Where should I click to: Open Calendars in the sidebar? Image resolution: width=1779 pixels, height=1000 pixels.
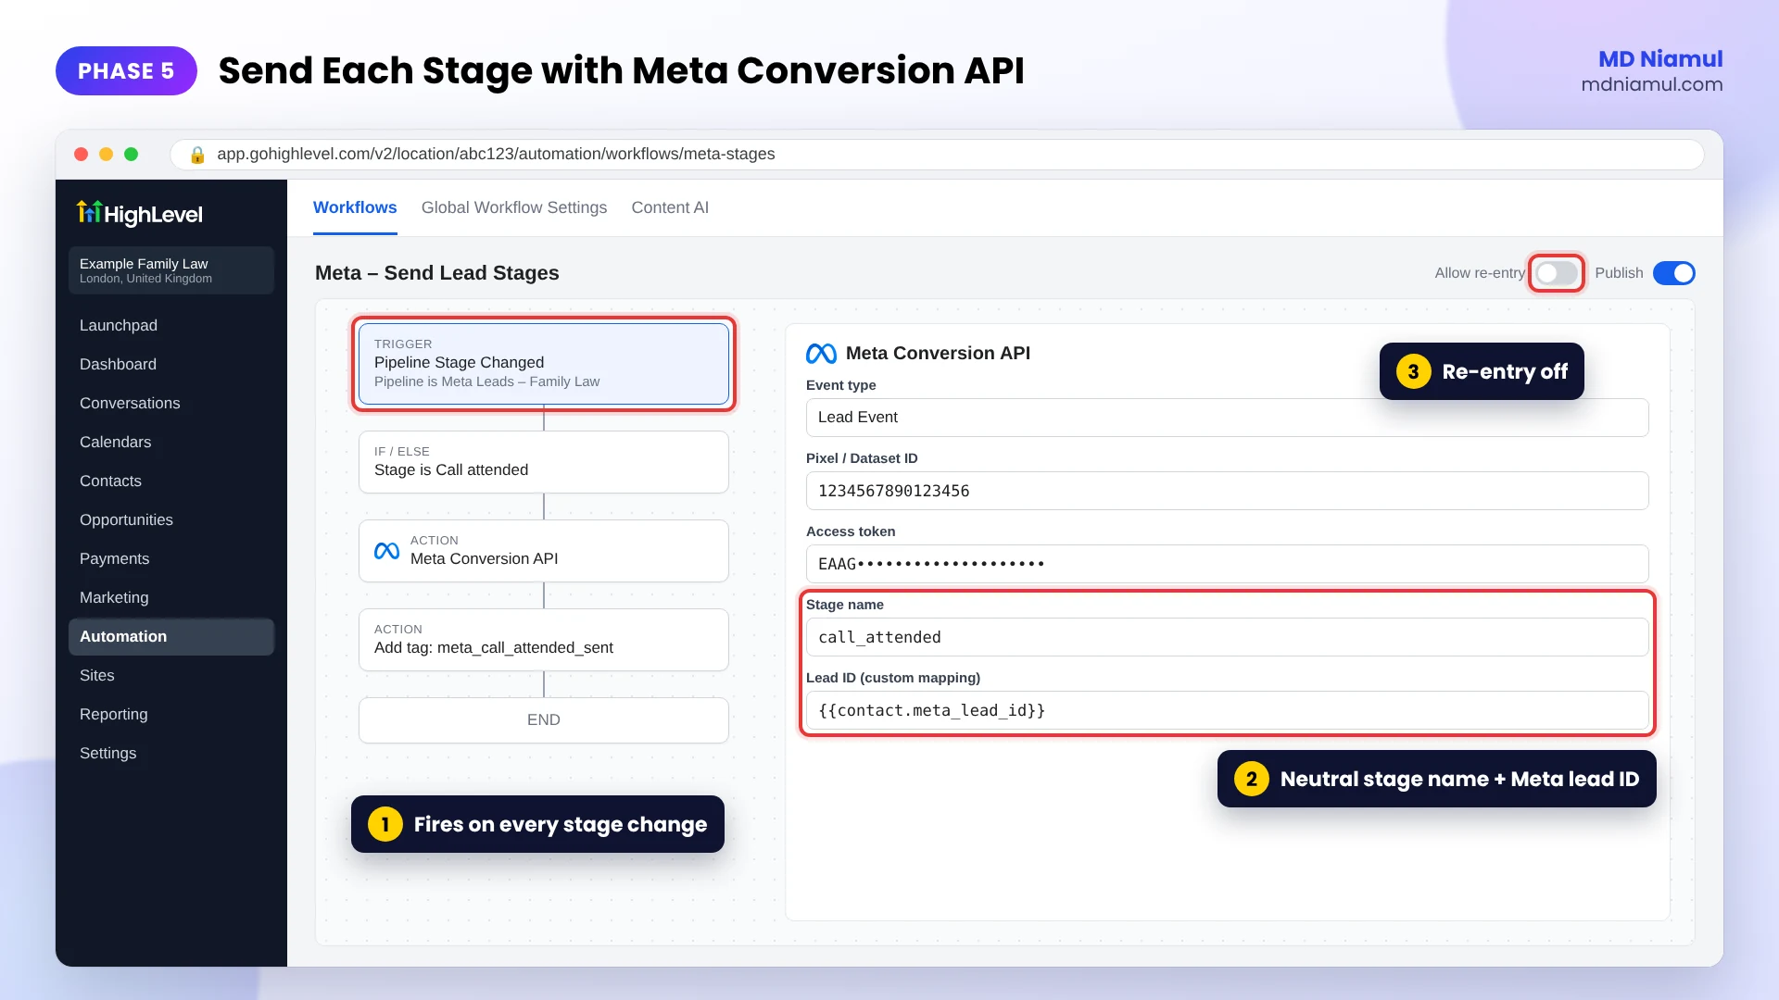coord(171,443)
